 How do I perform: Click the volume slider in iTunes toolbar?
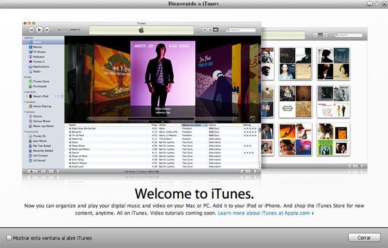pyautogui.click(x=69, y=30)
